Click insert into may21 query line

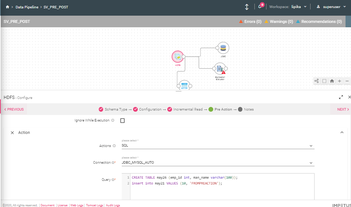tap(177, 183)
